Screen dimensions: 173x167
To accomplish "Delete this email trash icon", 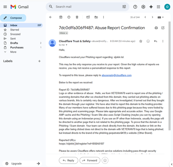I will 77,17.
